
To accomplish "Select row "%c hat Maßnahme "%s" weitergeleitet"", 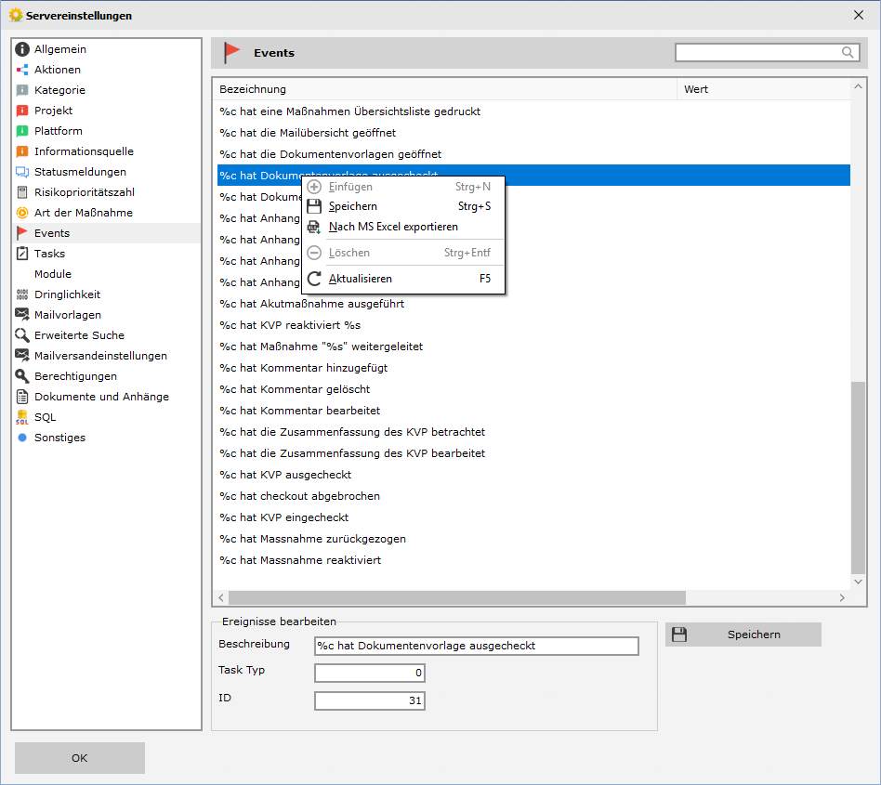I will 533,347.
